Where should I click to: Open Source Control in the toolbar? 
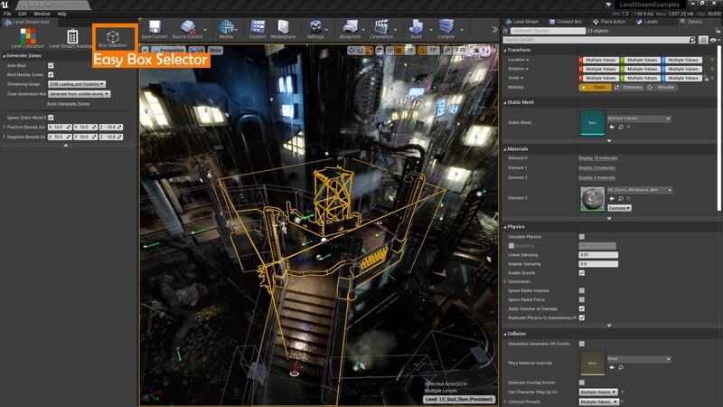point(187,30)
